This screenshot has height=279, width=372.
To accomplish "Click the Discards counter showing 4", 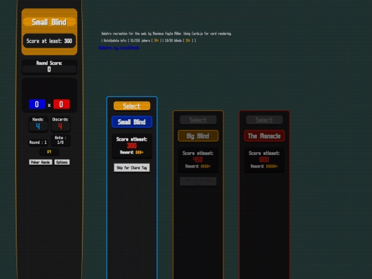I will pyautogui.click(x=60, y=124).
